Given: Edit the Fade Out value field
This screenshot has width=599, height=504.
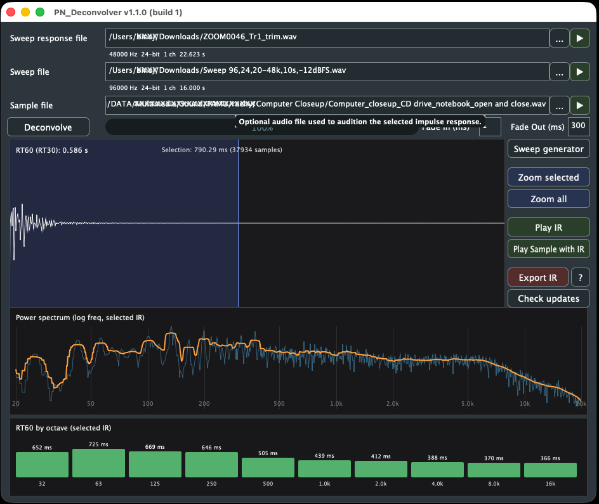Looking at the screenshot, I should tap(579, 126).
